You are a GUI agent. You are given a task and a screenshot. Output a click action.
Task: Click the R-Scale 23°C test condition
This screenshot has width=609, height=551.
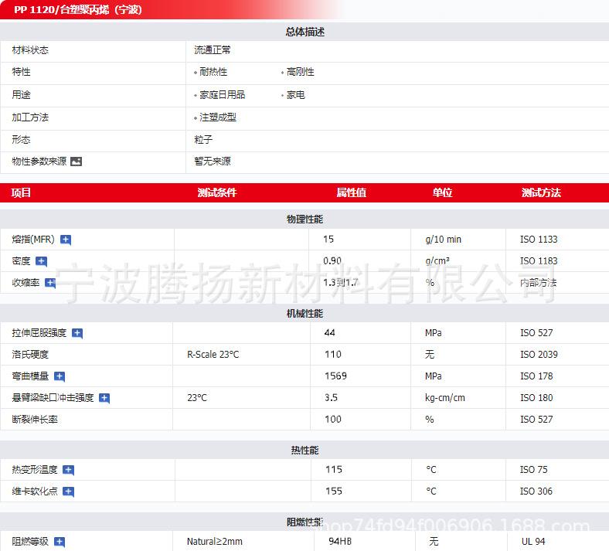click(x=213, y=355)
